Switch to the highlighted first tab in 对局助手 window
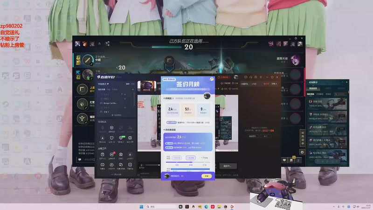Viewport: 373px width, 210px height. pos(313,88)
